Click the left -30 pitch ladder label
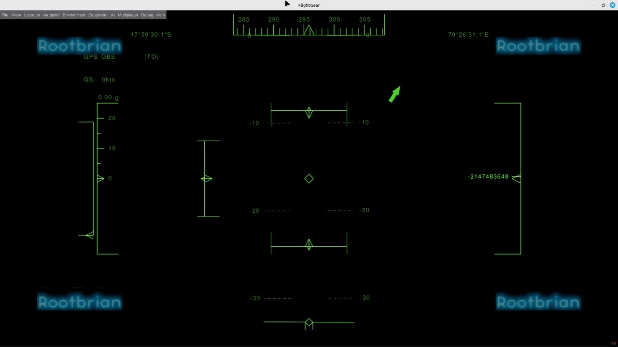The width and height of the screenshot is (618, 347). 255,298
